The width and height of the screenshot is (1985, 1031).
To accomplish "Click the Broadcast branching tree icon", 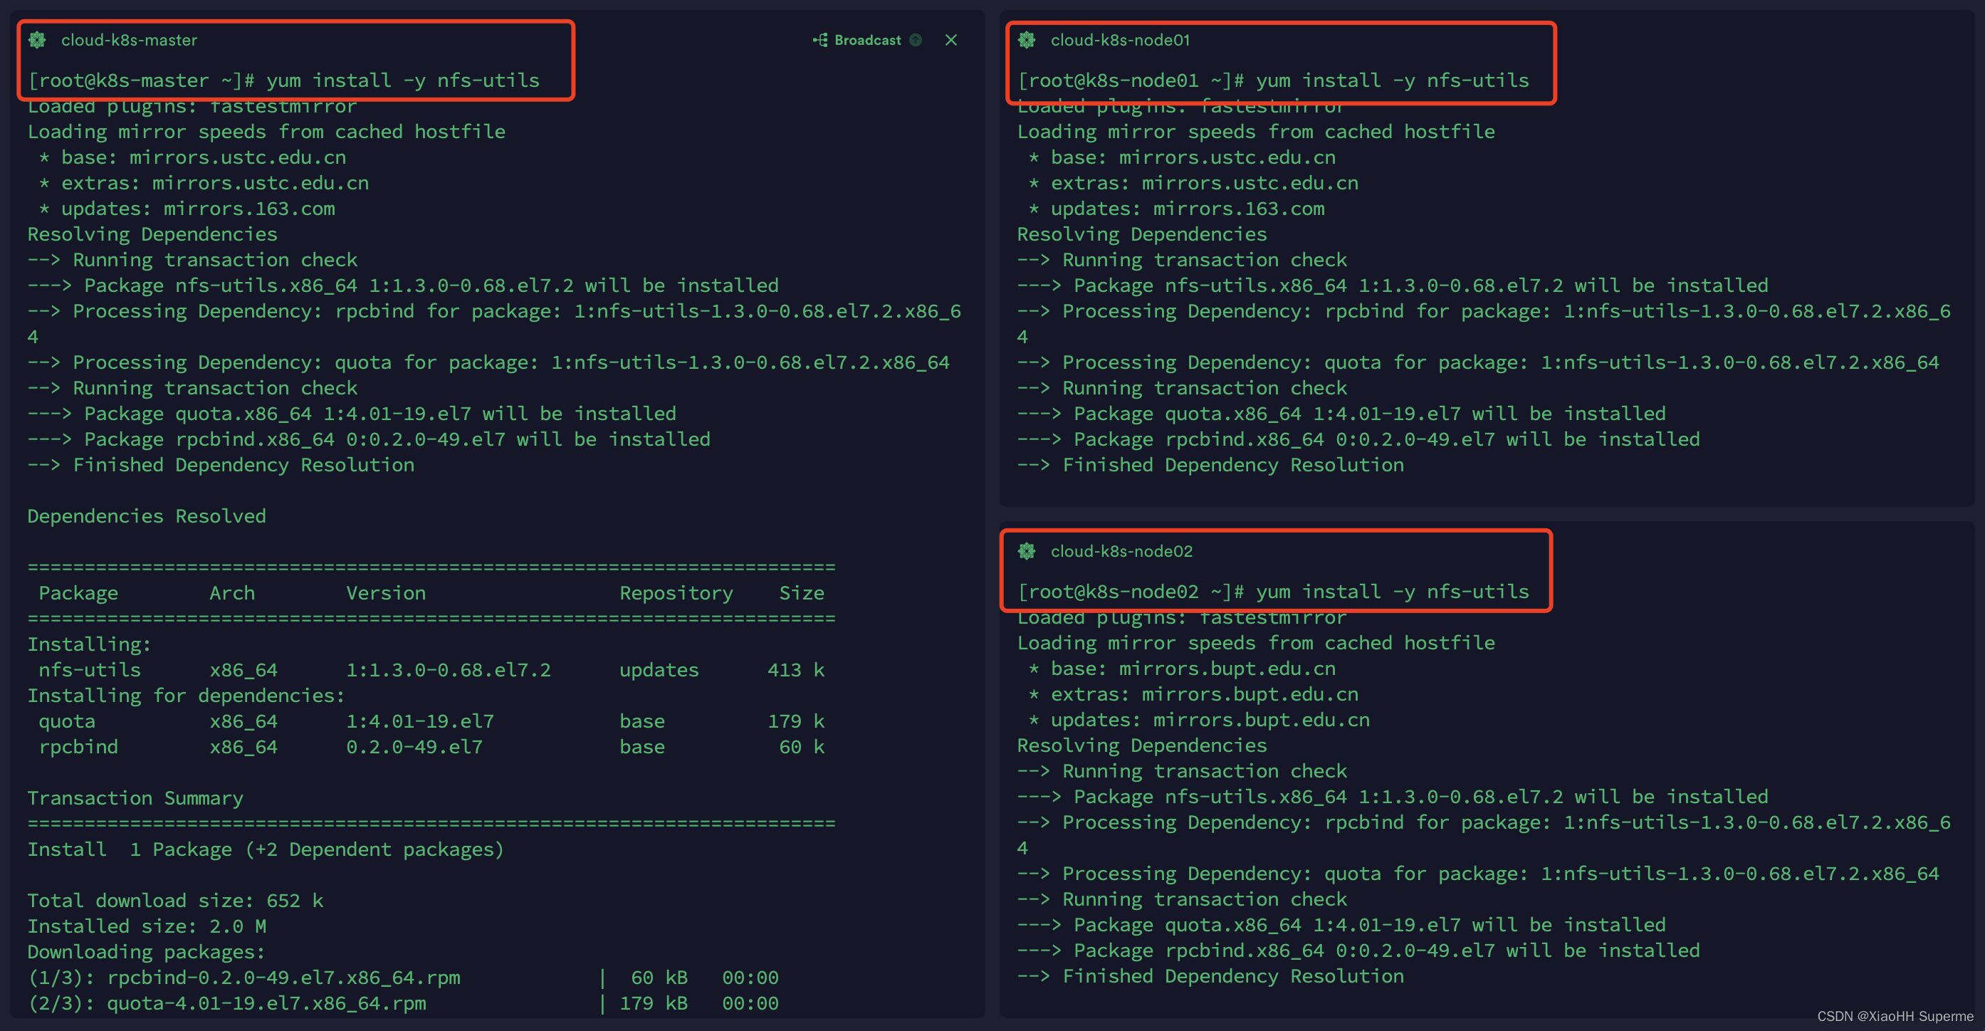I will (821, 40).
